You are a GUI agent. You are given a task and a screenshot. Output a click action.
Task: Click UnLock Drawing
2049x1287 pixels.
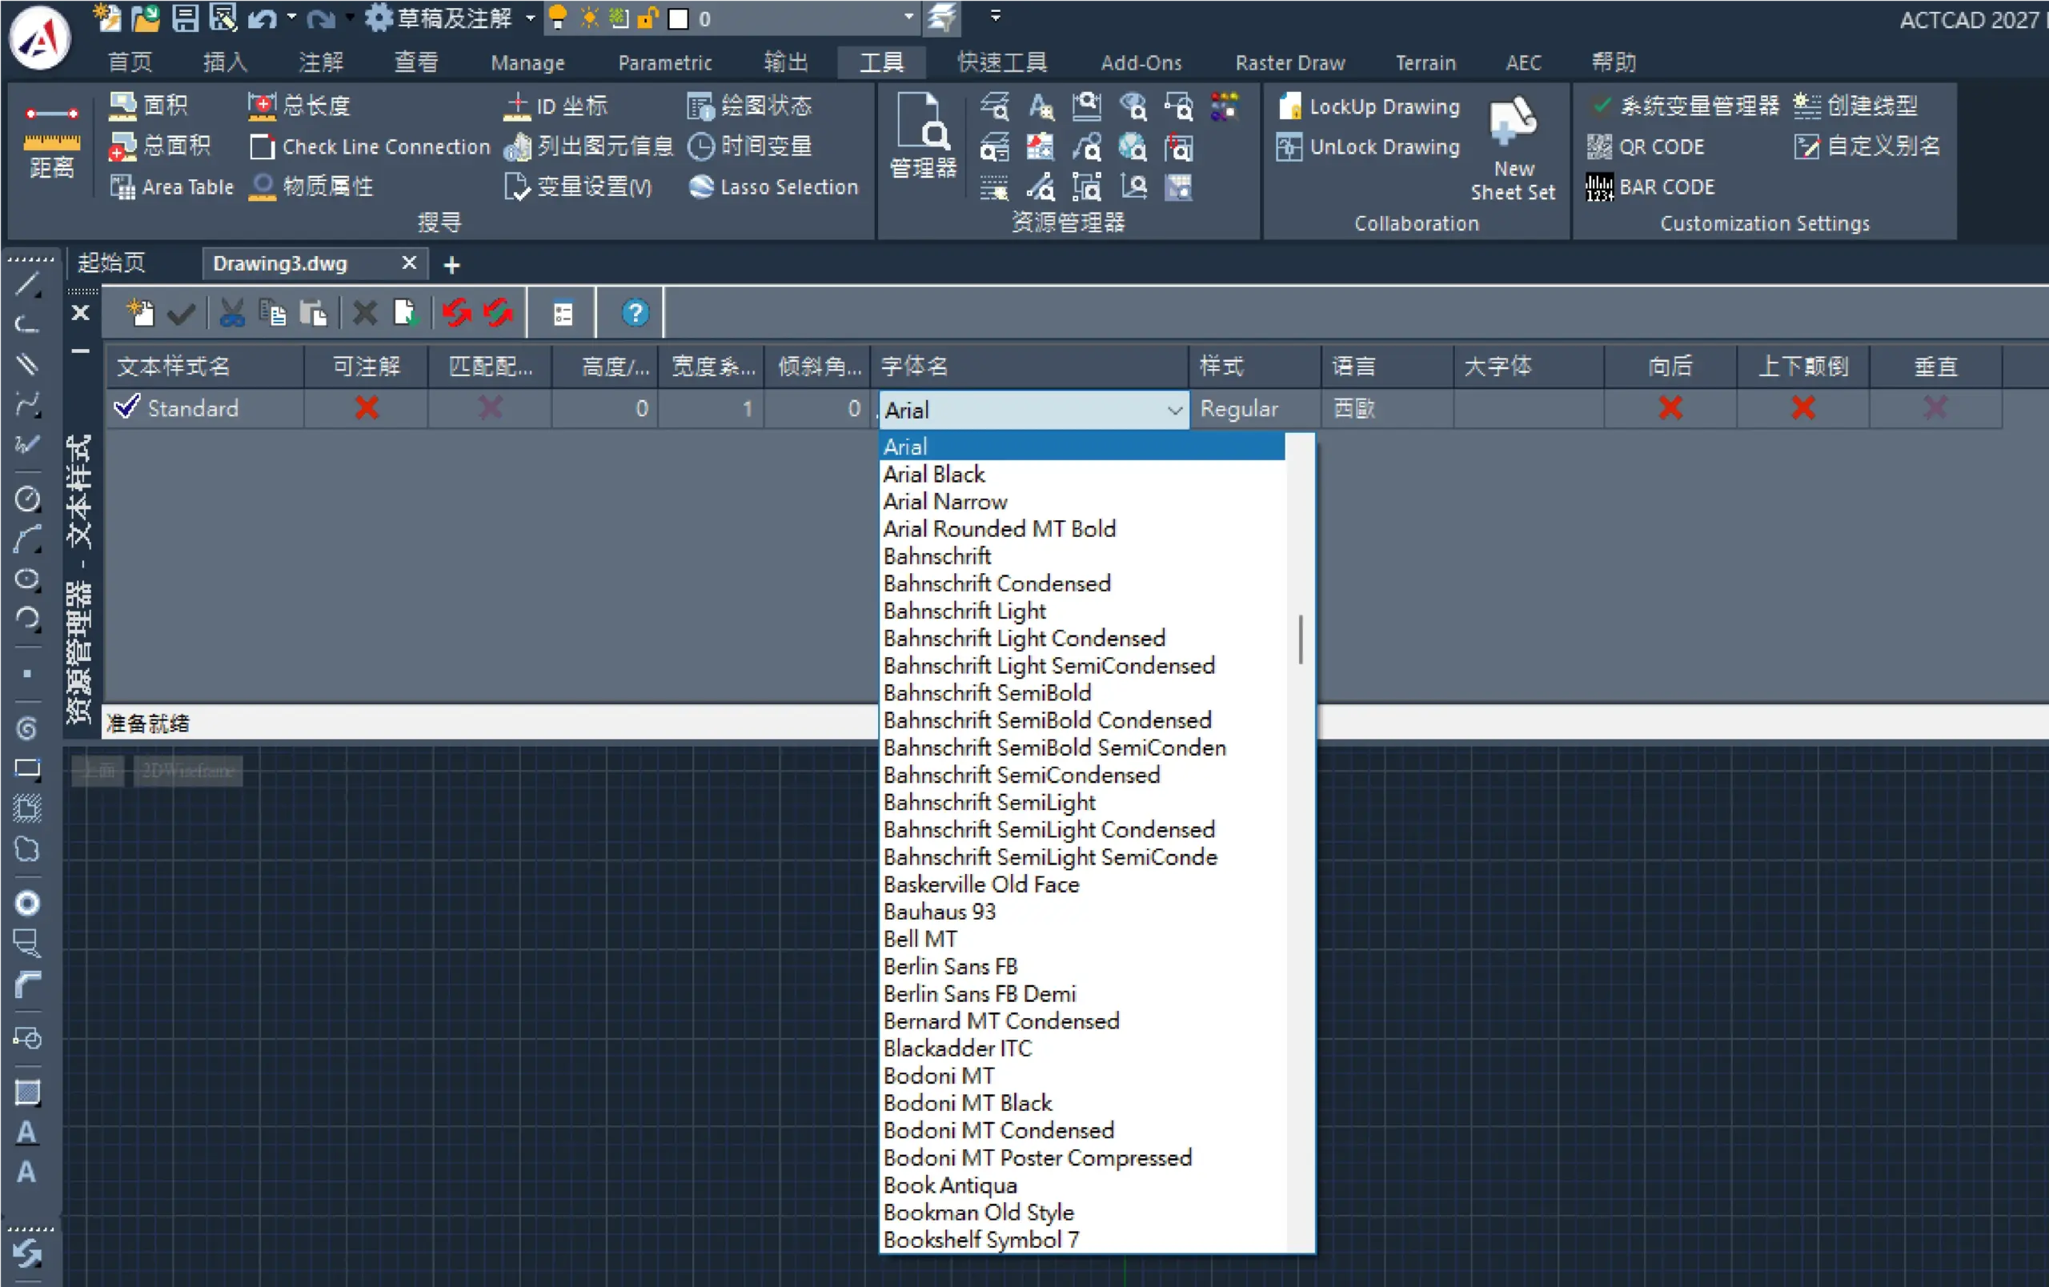click(x=1369, y=147)
